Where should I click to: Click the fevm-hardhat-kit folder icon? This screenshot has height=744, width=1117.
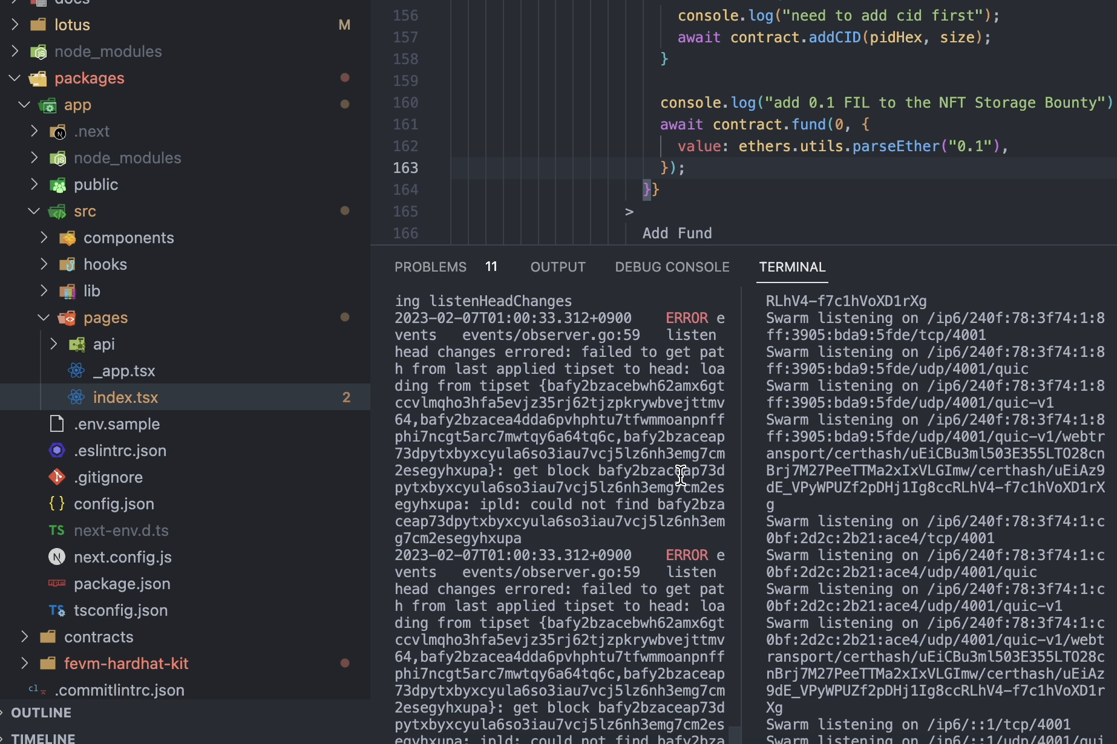click(x=48, y=664)
